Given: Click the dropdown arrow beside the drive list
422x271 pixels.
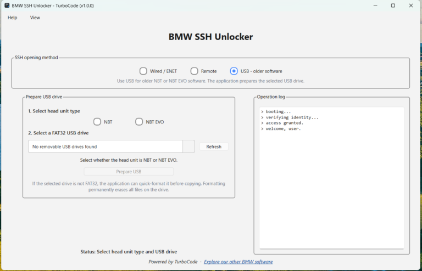Looking at the screenshot, I should point(188,146).
